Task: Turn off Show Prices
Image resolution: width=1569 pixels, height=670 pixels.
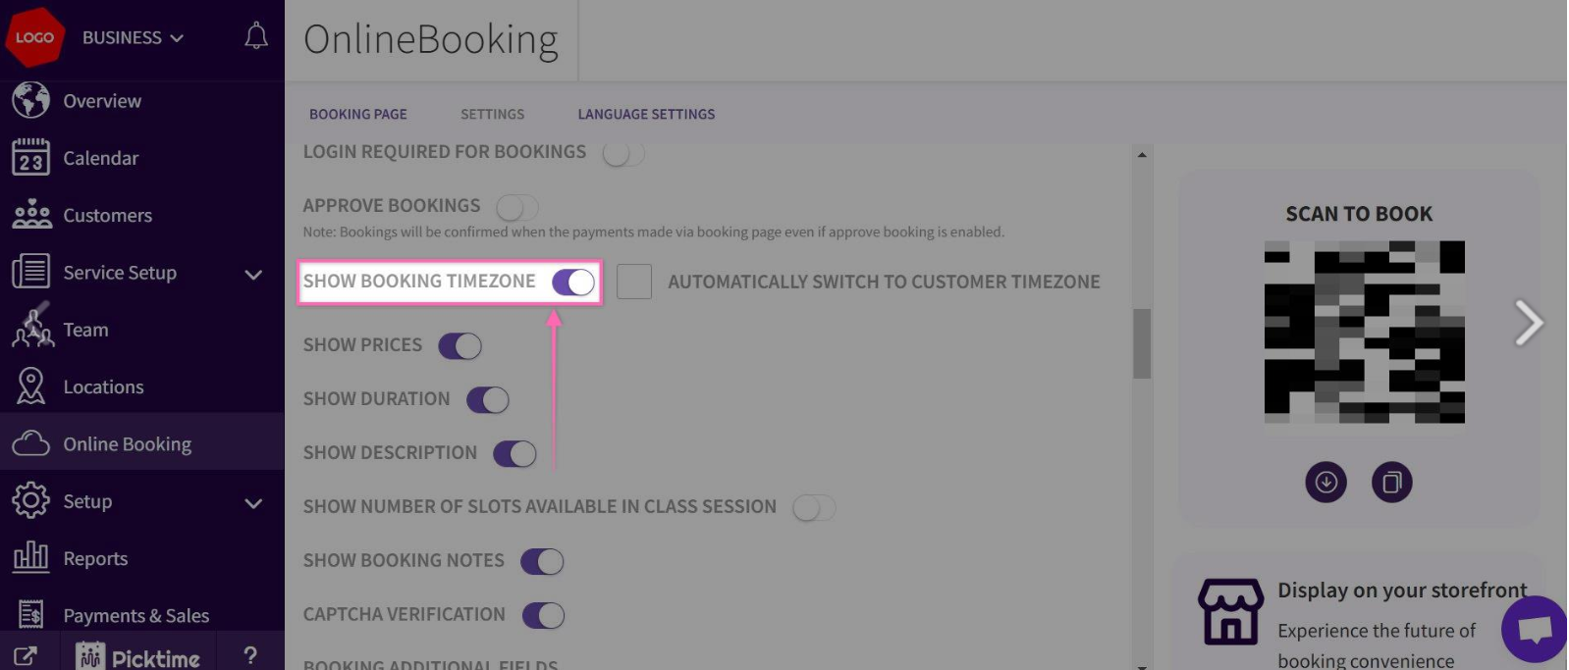Action: pos(459,345)
